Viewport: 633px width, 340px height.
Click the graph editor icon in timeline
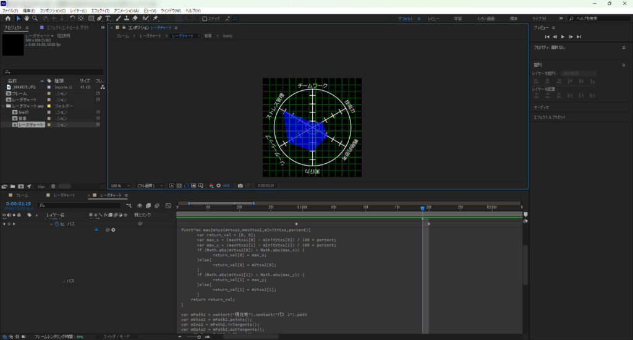point(168,205)
